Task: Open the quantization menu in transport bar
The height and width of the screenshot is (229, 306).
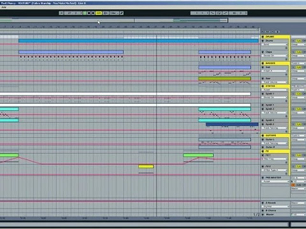Action: click(x=114, y=13)
